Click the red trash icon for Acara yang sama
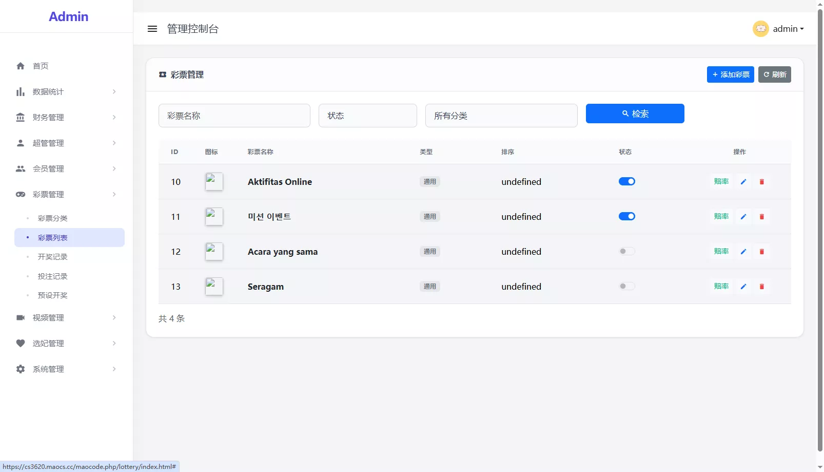The height and width of the screenshot is (472, 824). pyautogui.click(x=761, y=252)
